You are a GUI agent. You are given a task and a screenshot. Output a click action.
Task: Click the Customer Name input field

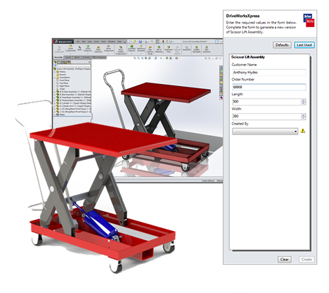[269, 72]
